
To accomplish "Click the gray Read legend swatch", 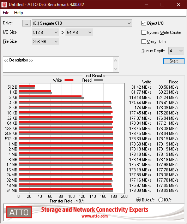I will 98,80.
